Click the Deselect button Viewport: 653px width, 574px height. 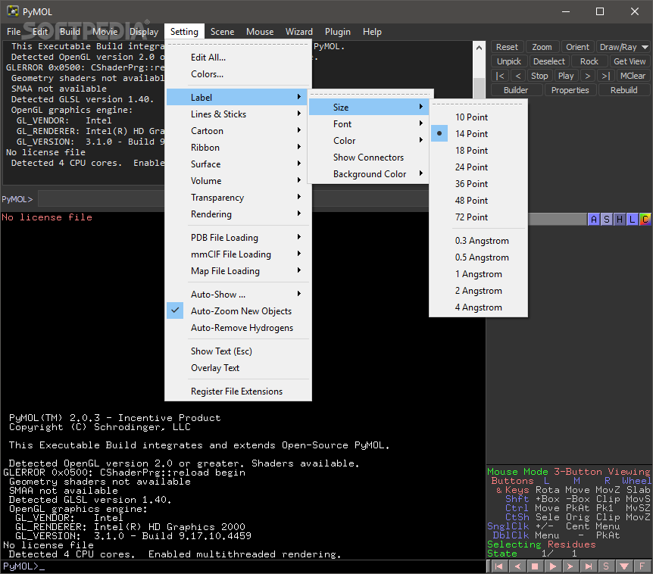point(549,61)
